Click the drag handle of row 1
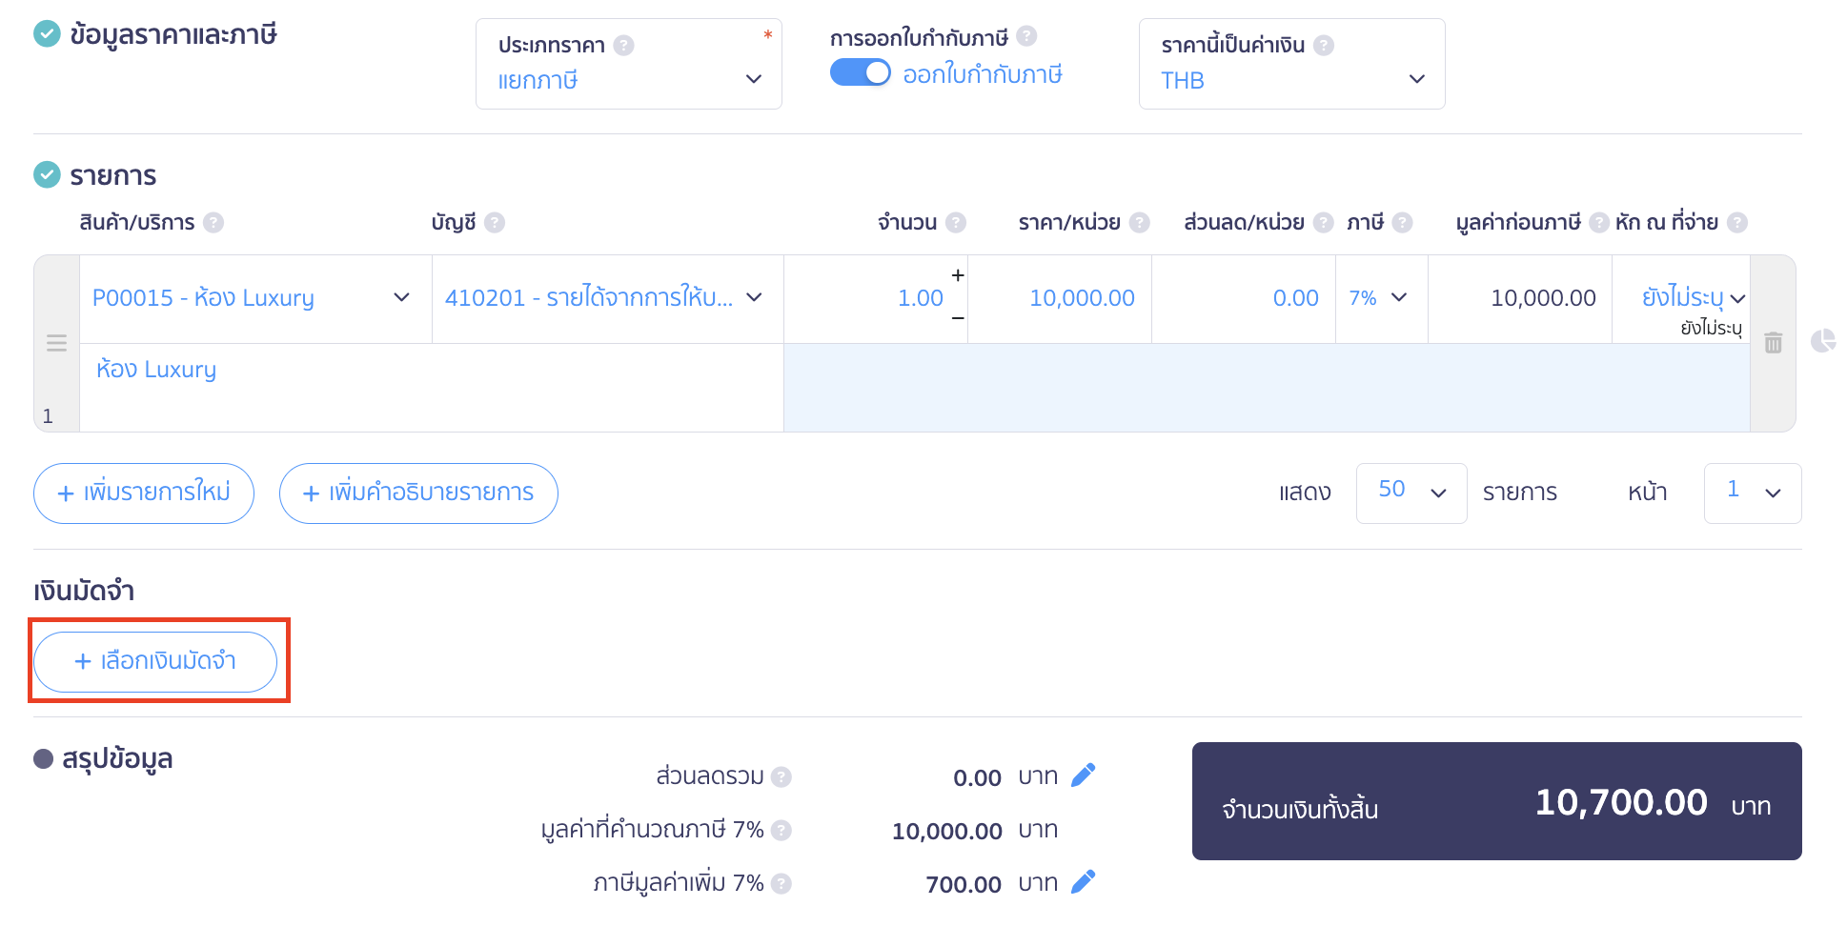This screenshot has height=926, width=1847. pos(56,341)
